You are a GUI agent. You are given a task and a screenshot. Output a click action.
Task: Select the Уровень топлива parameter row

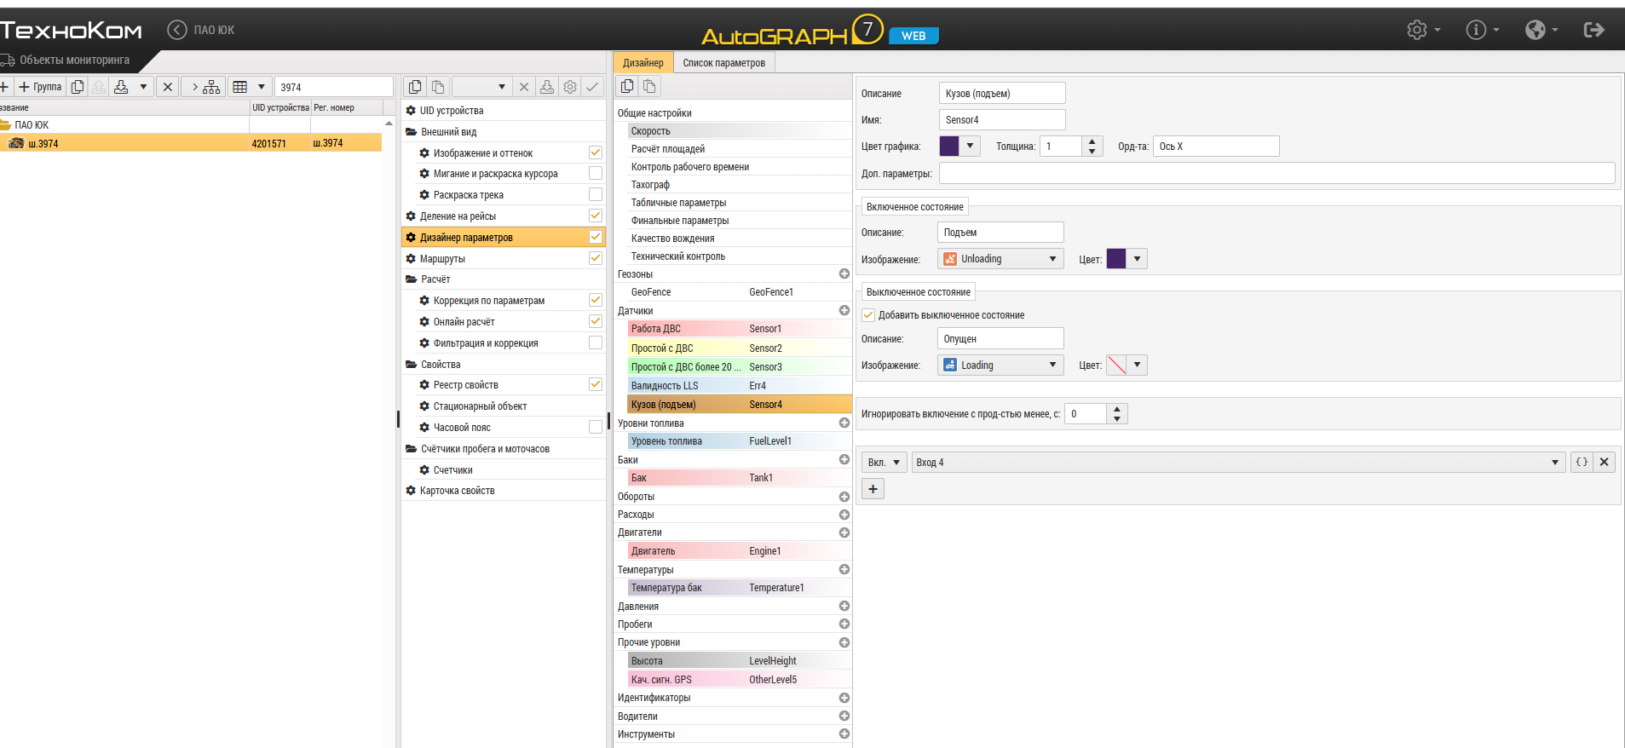[x=740, y=440]
